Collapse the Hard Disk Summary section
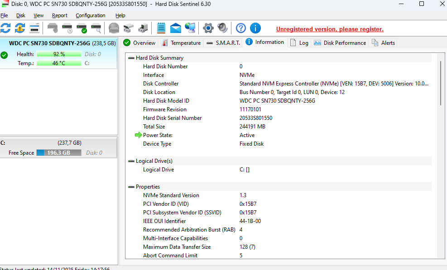447x270 pixels. tap(131, 58)
